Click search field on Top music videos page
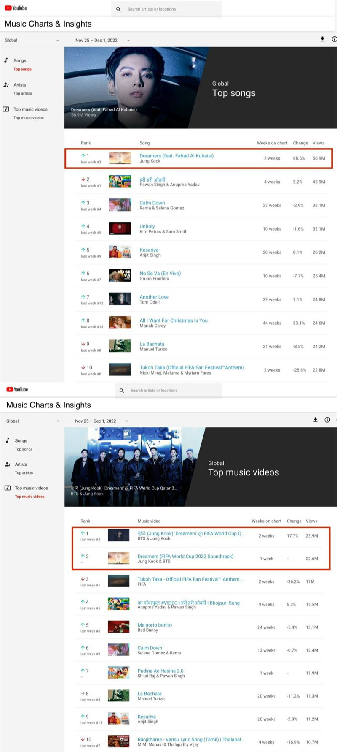Viewport: 337px width, 752px height. pyautogui.click(x=168, y=391)
